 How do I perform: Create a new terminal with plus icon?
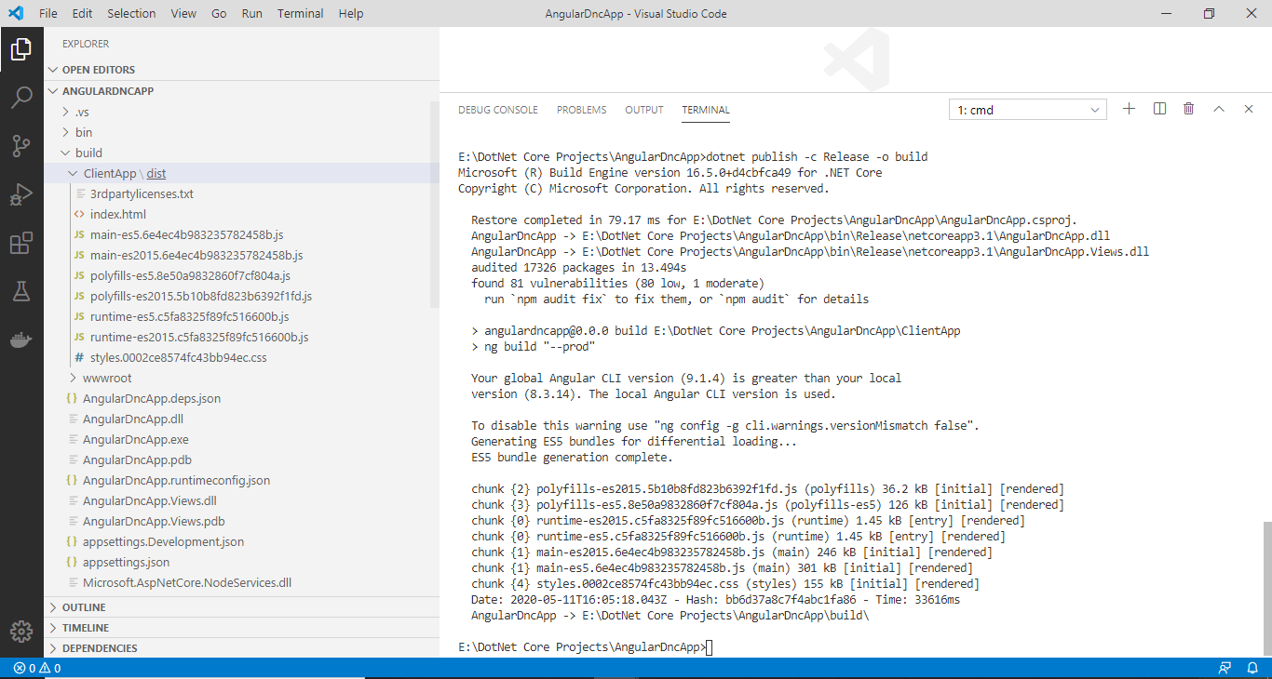pyautogui.click(x=1130, y=109)
